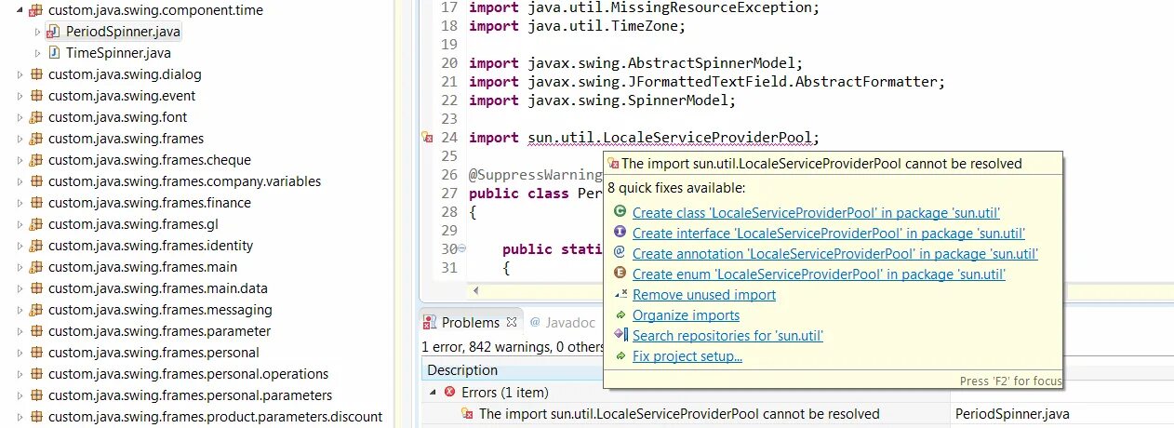Click the Errors group red icon
The image size is (1174, 428).
[x=449, y=393]
